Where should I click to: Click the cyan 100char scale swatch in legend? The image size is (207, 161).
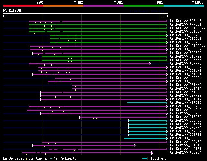tap(145, 158)
